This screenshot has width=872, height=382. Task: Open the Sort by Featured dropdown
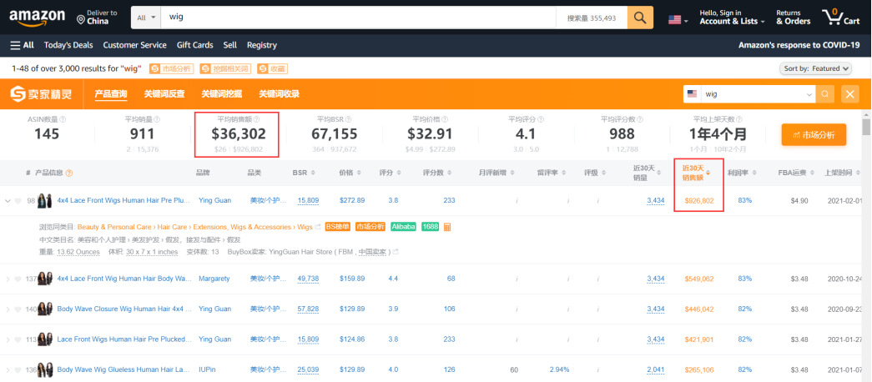click(x=815, y=68)
